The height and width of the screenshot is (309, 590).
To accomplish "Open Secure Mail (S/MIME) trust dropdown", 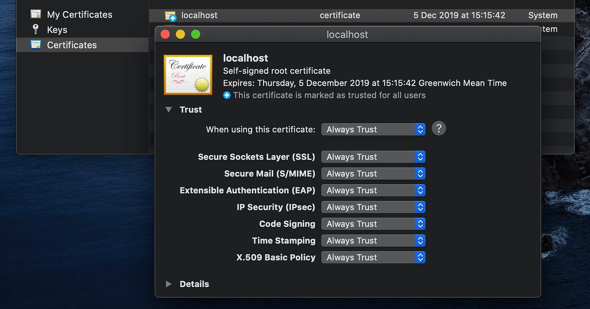I will 373,174.
